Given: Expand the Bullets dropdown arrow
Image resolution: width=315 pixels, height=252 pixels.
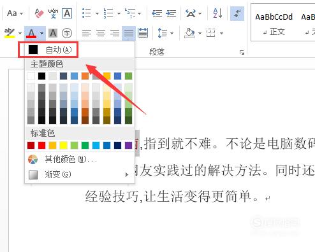Looking at the screenshot, I should pyautogui.click(x=97, y=13).
